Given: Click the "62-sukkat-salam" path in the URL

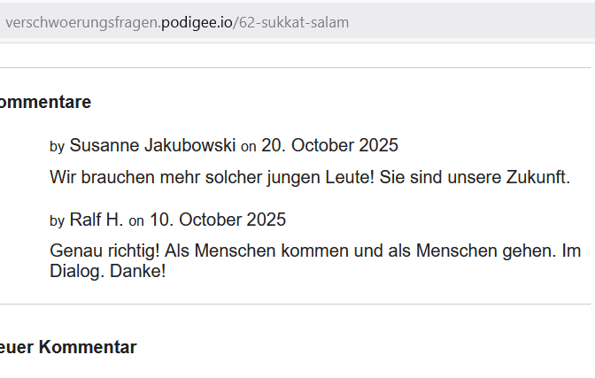Looking at the screenshot, I should (x=293, y=22).
